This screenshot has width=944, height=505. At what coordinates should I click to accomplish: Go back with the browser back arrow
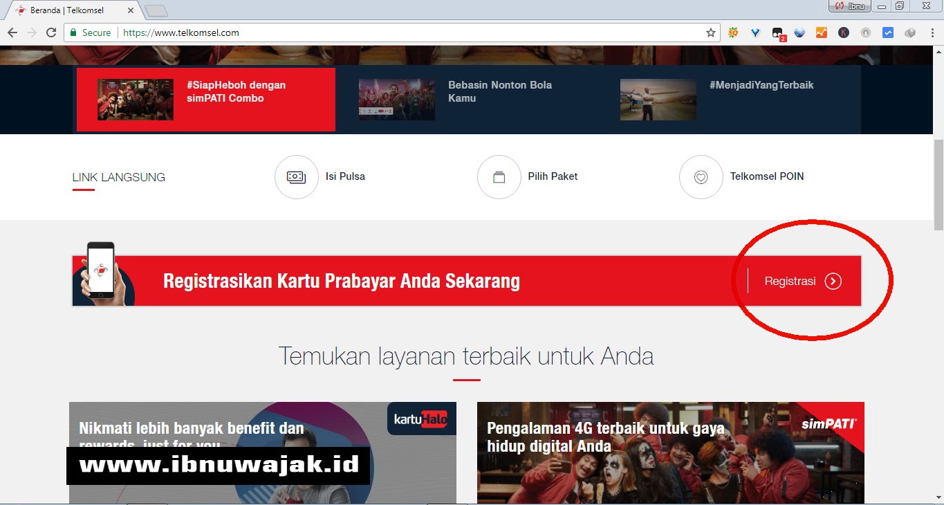(x=12, y=33)
